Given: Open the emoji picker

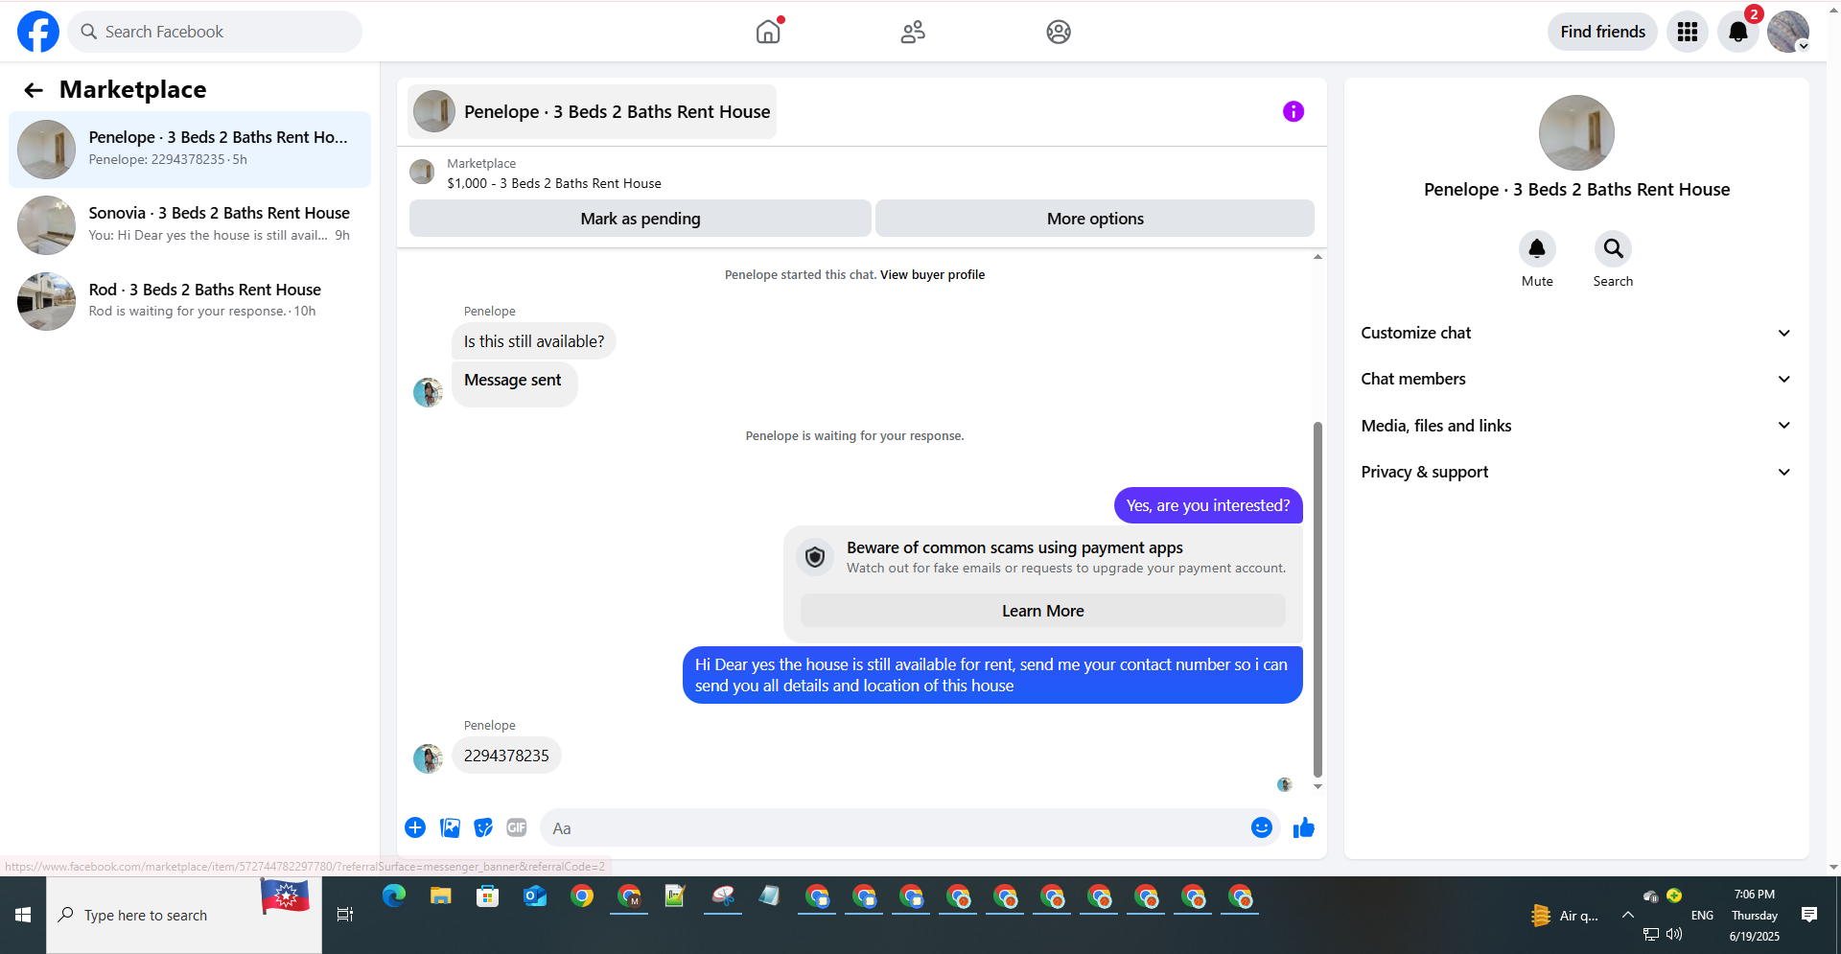Looking at the screenshot, I should coord(1262,827).
